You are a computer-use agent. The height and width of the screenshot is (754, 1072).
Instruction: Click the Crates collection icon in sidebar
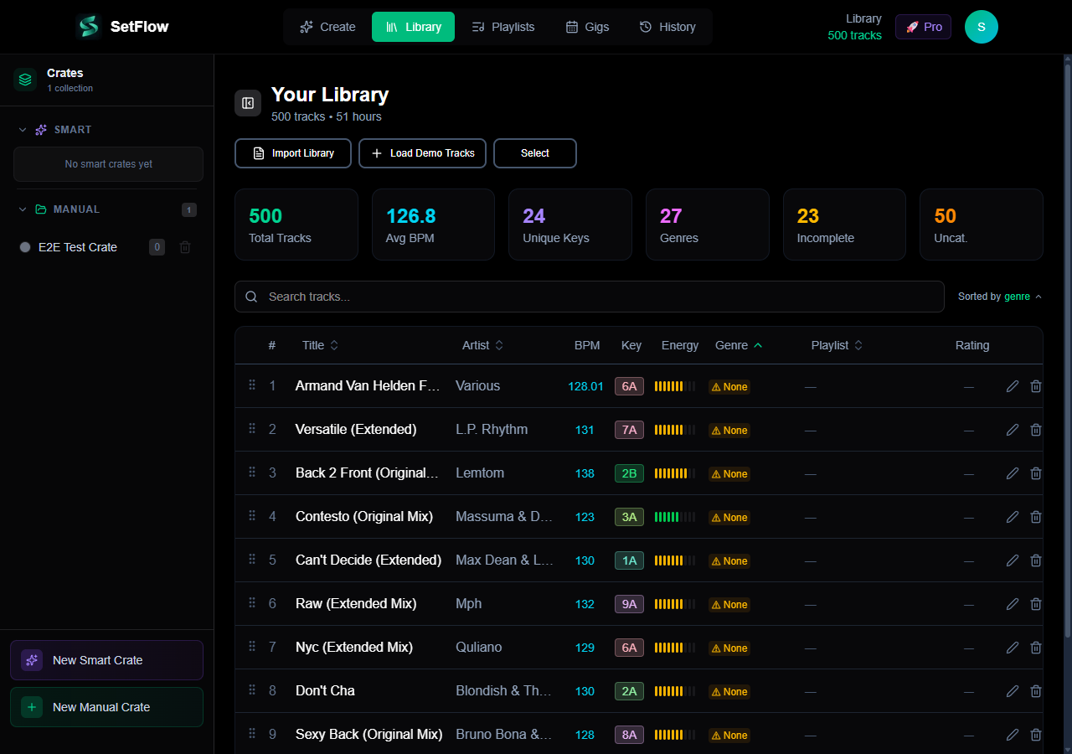point(24,80)
